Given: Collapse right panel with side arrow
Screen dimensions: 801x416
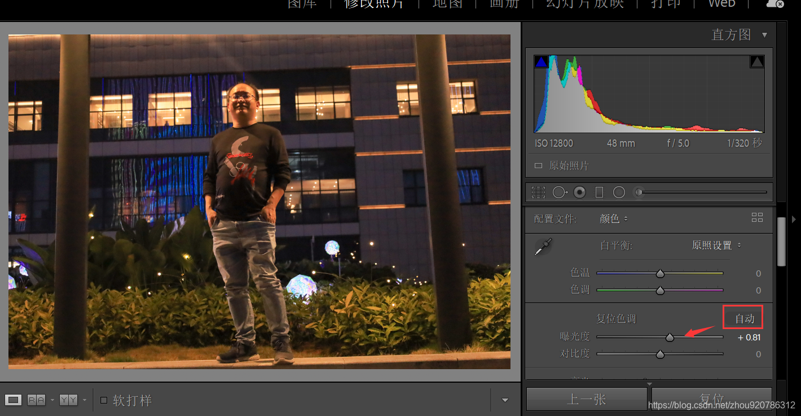Looking at the screenshot, I should [x=794, y=218].
